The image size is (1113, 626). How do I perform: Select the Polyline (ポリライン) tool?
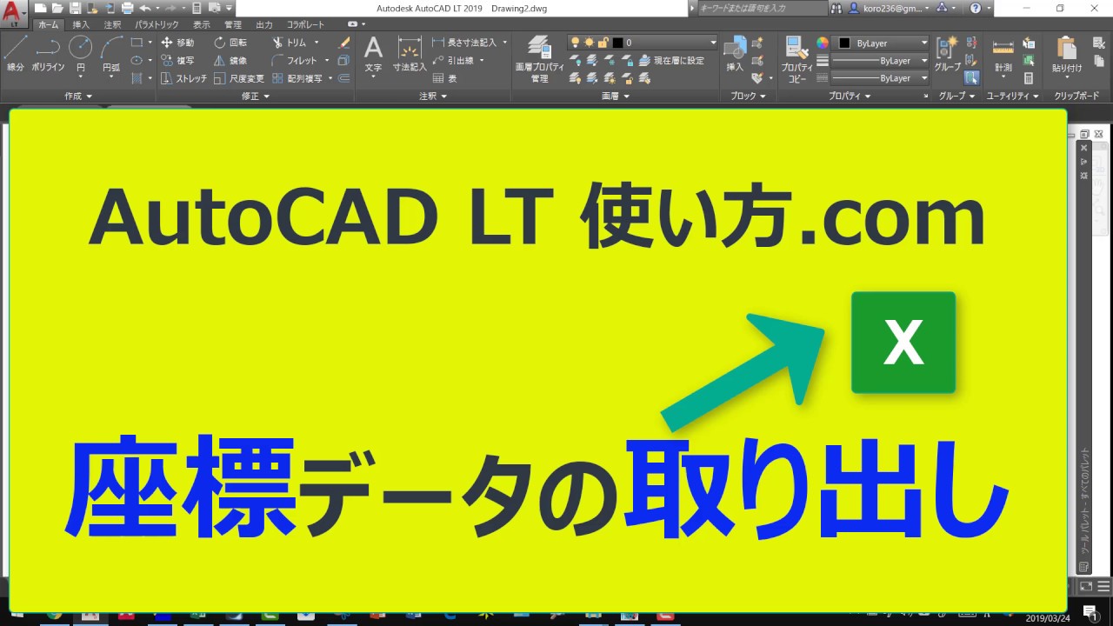tap(48, 54)
